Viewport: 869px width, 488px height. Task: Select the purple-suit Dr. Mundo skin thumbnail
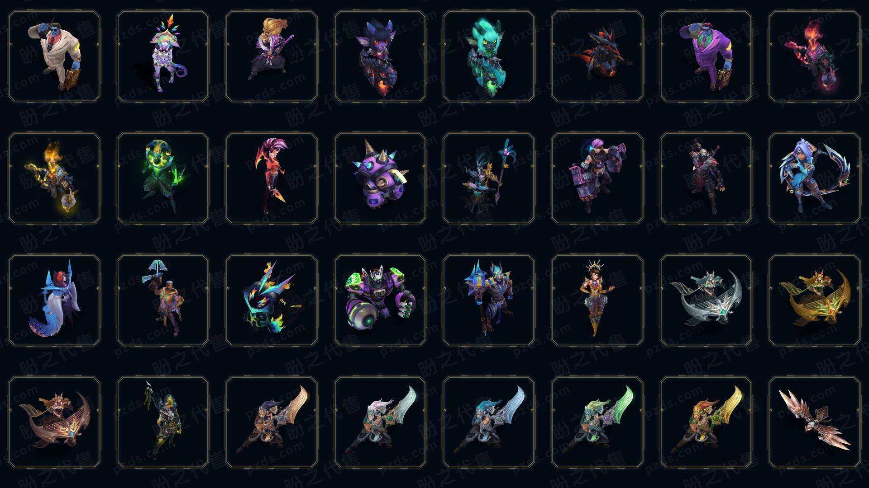706,56
